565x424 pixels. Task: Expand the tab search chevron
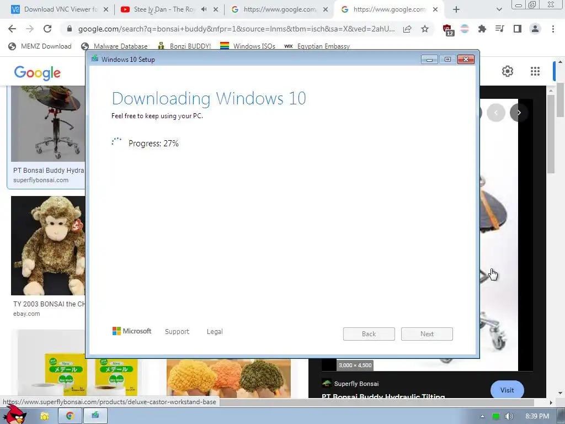(499, 10)
